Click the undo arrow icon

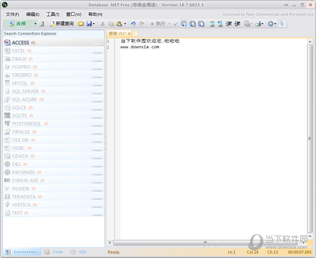[x=133, y=24]
